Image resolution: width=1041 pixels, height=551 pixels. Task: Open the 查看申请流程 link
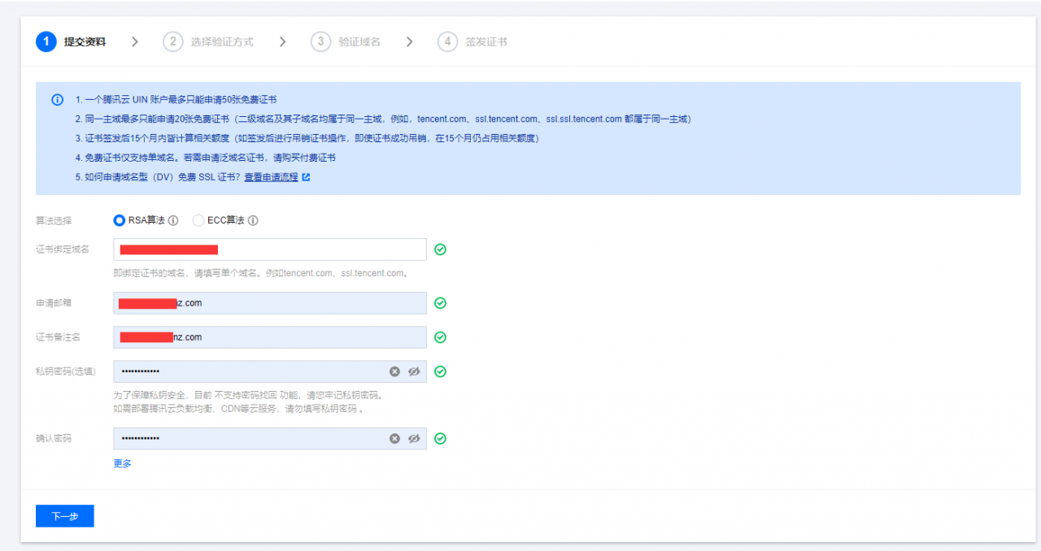(272, 177)
